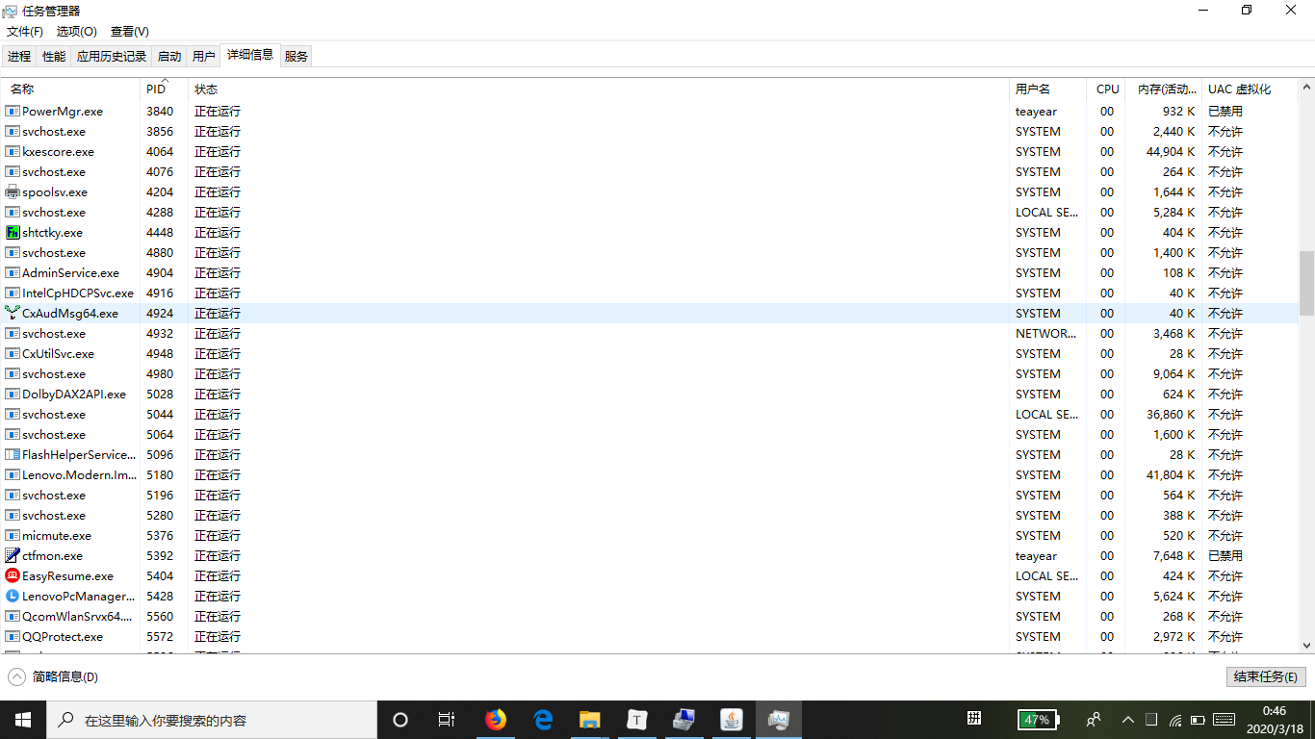Open the Windows Start menu
1315x739 pixels.
[23, 720]
